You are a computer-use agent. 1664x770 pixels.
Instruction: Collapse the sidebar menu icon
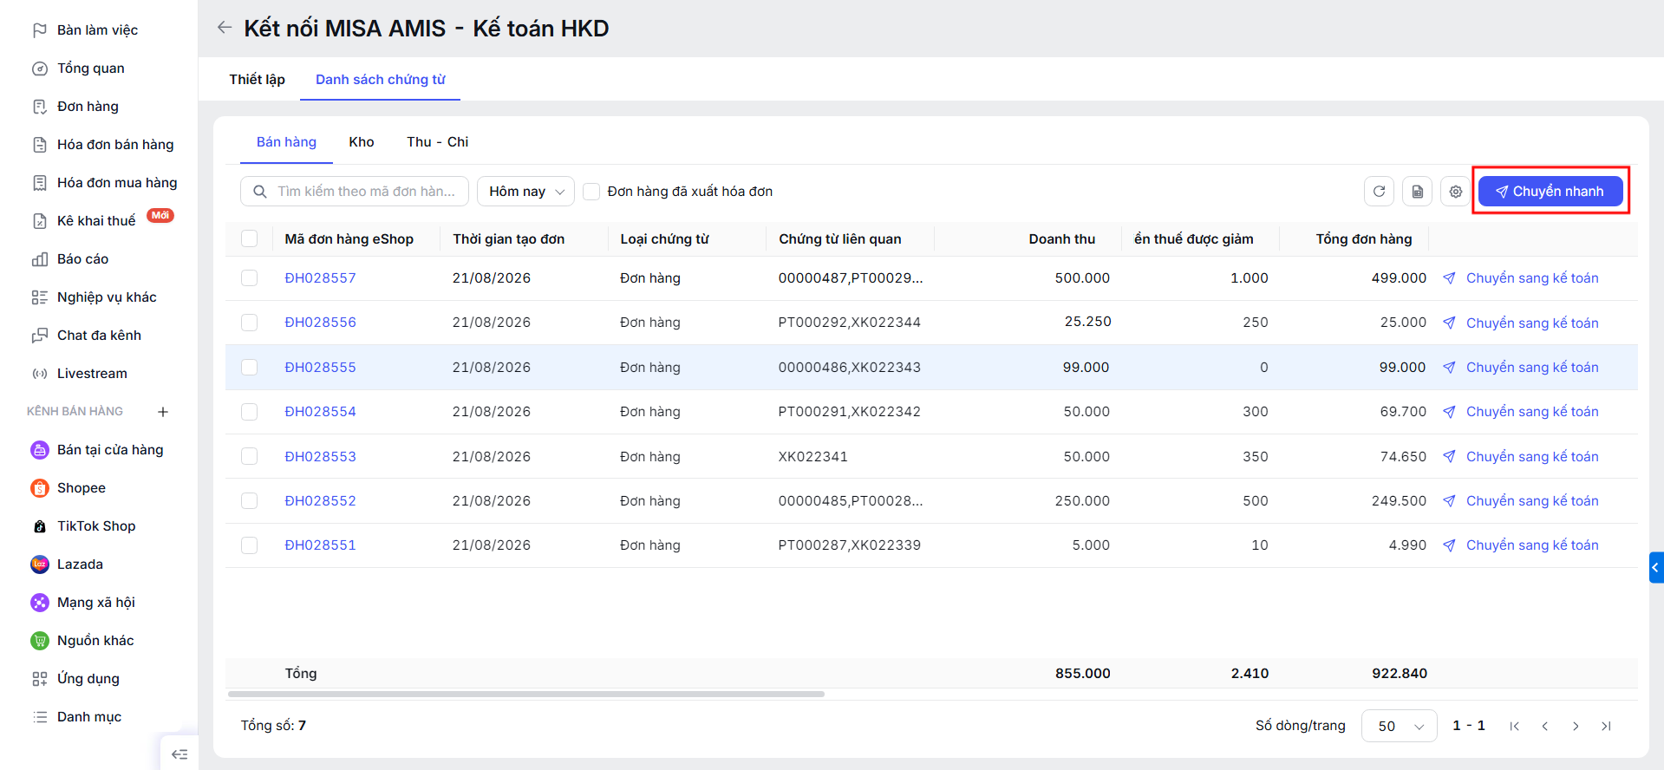pyautogui.click(x=179, y=754)
